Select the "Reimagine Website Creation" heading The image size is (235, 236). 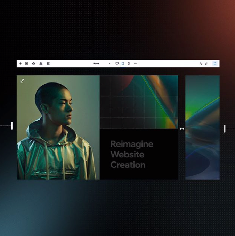pos(132,154)
